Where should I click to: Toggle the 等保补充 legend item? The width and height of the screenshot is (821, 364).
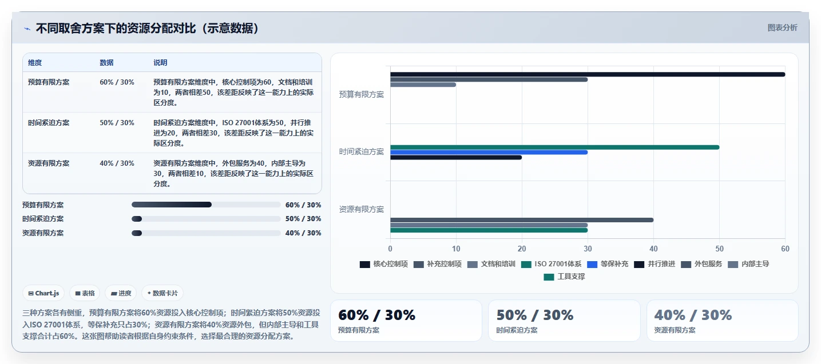point(608,264)
